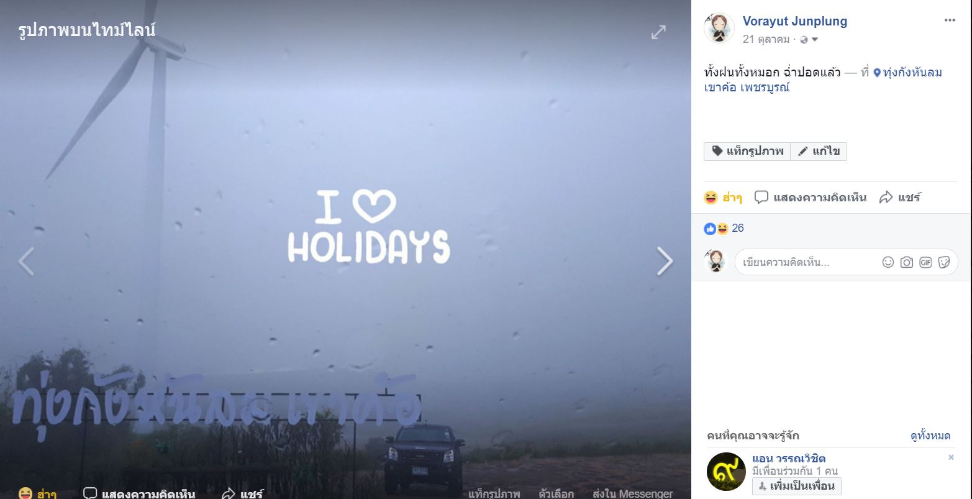Attach a photo via camera icon
972x499 pixels.
[907, 262]
